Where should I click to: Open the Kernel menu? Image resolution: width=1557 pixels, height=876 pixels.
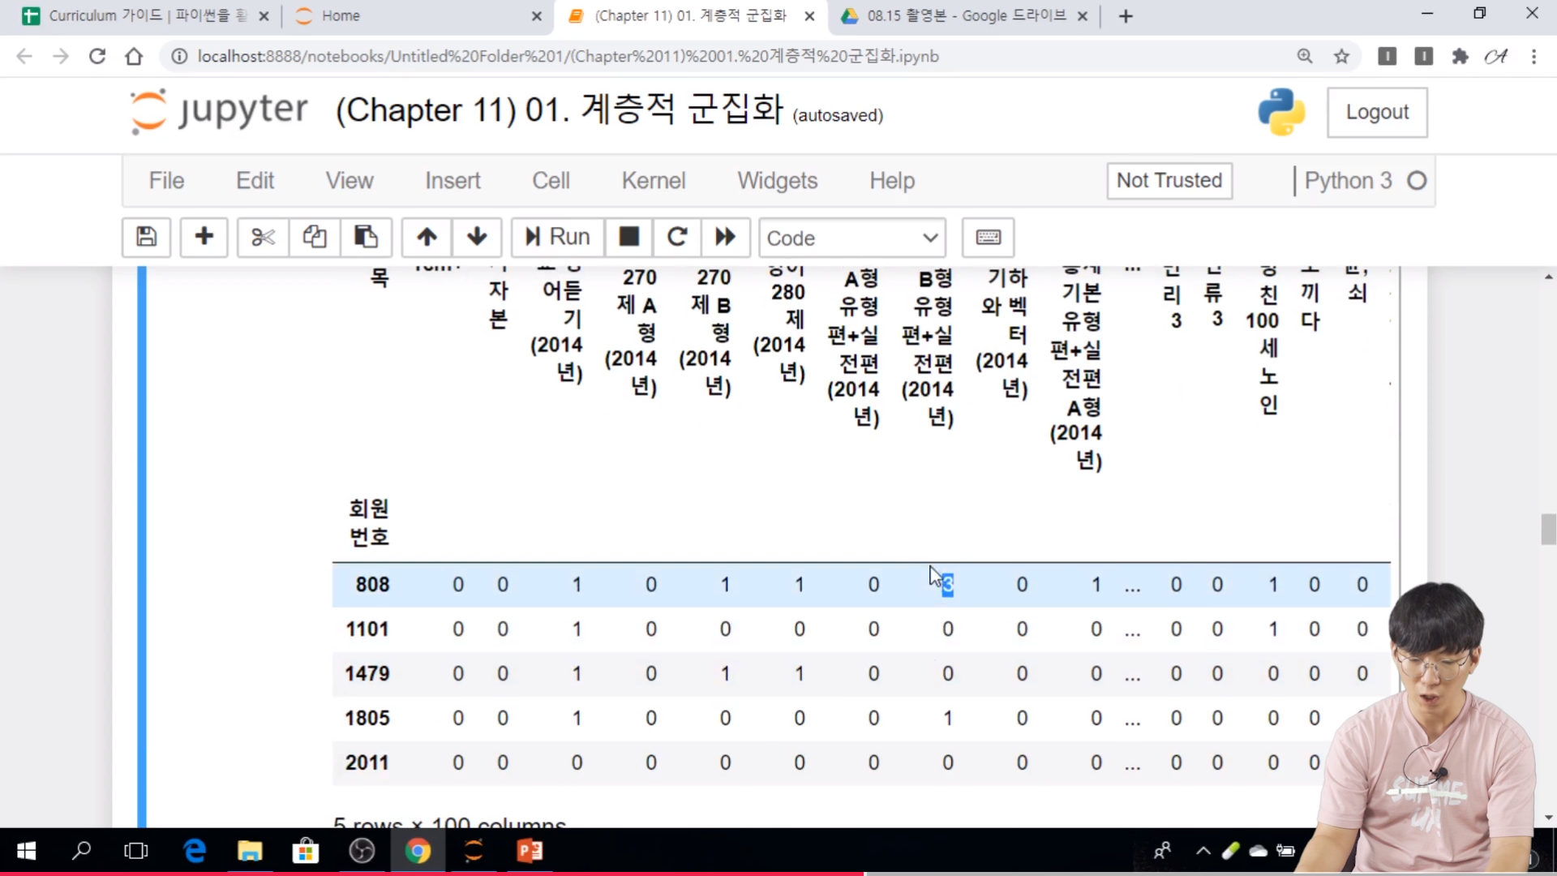pos(653,180)
